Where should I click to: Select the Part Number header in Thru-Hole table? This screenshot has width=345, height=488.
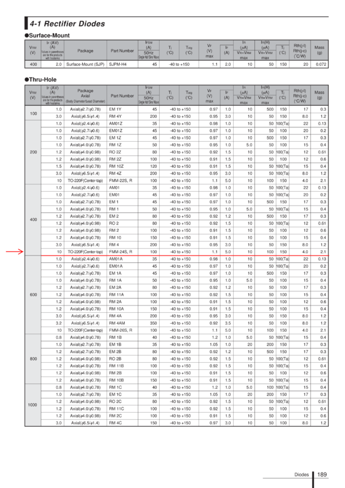pos(122,96)
